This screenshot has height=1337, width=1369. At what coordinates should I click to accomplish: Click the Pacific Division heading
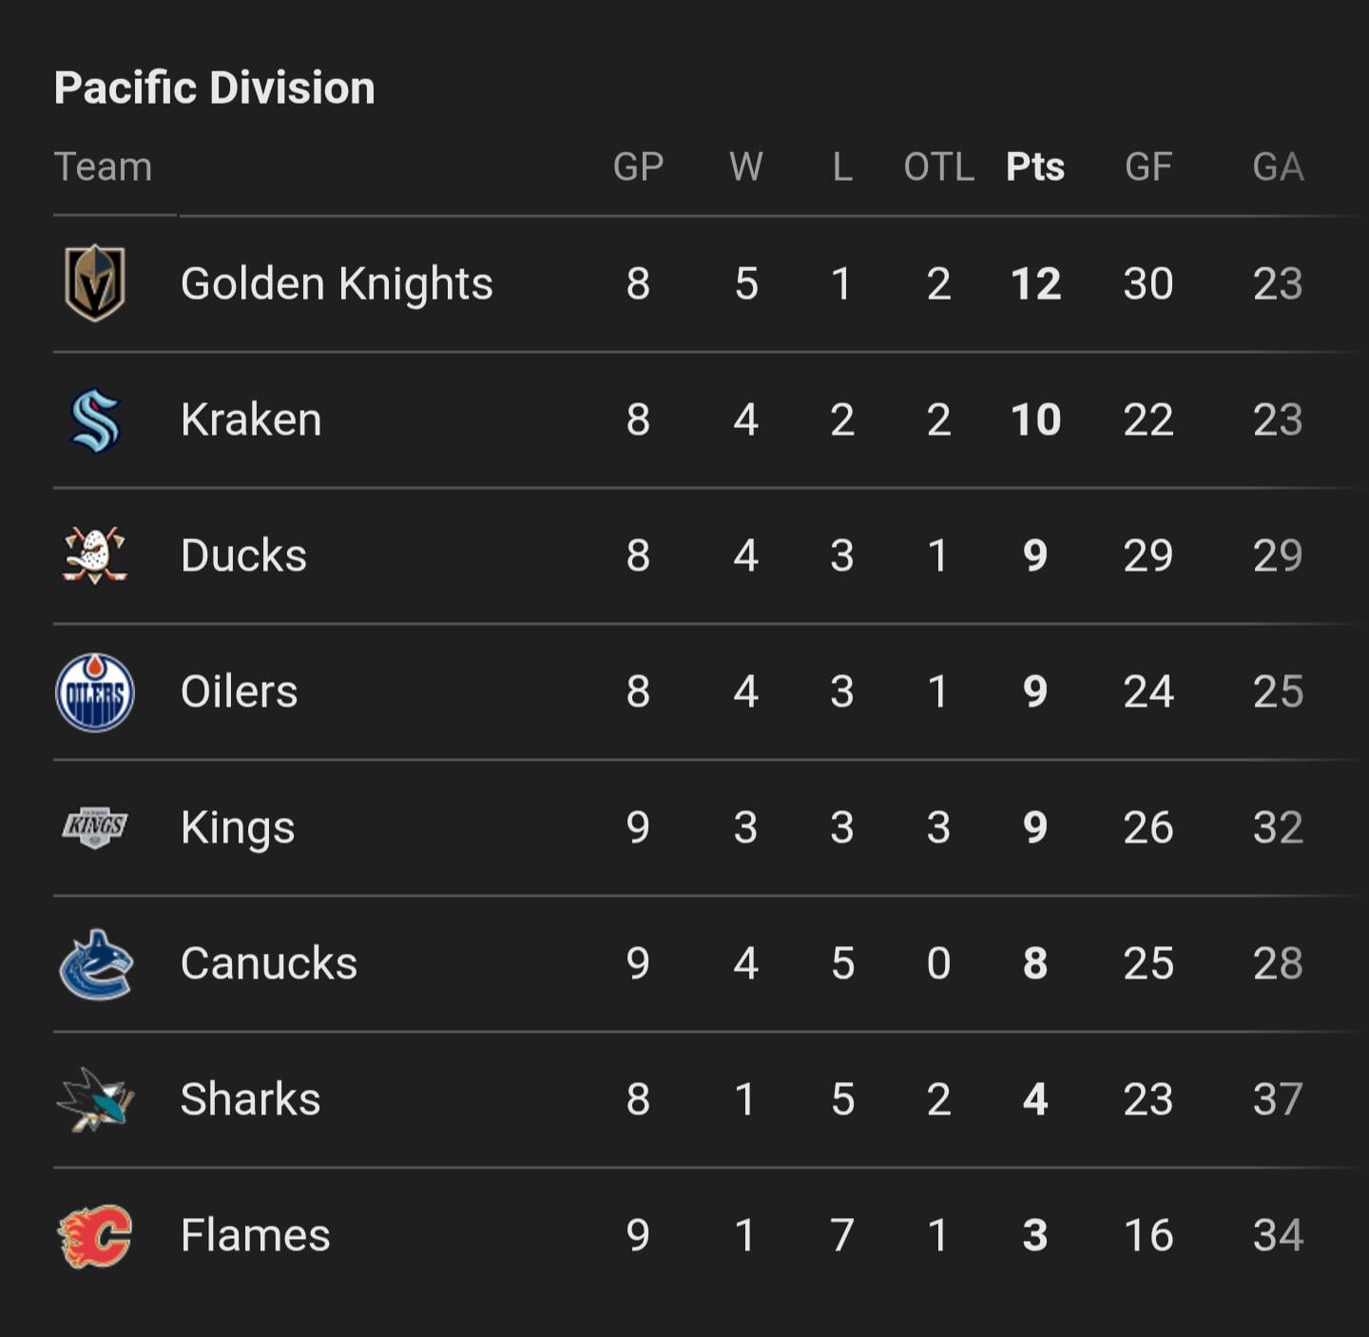215,88
